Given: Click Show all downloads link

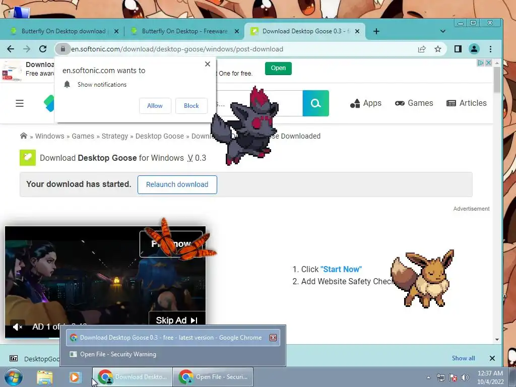Looking at the screenshot, I should (x=464, y=358).
